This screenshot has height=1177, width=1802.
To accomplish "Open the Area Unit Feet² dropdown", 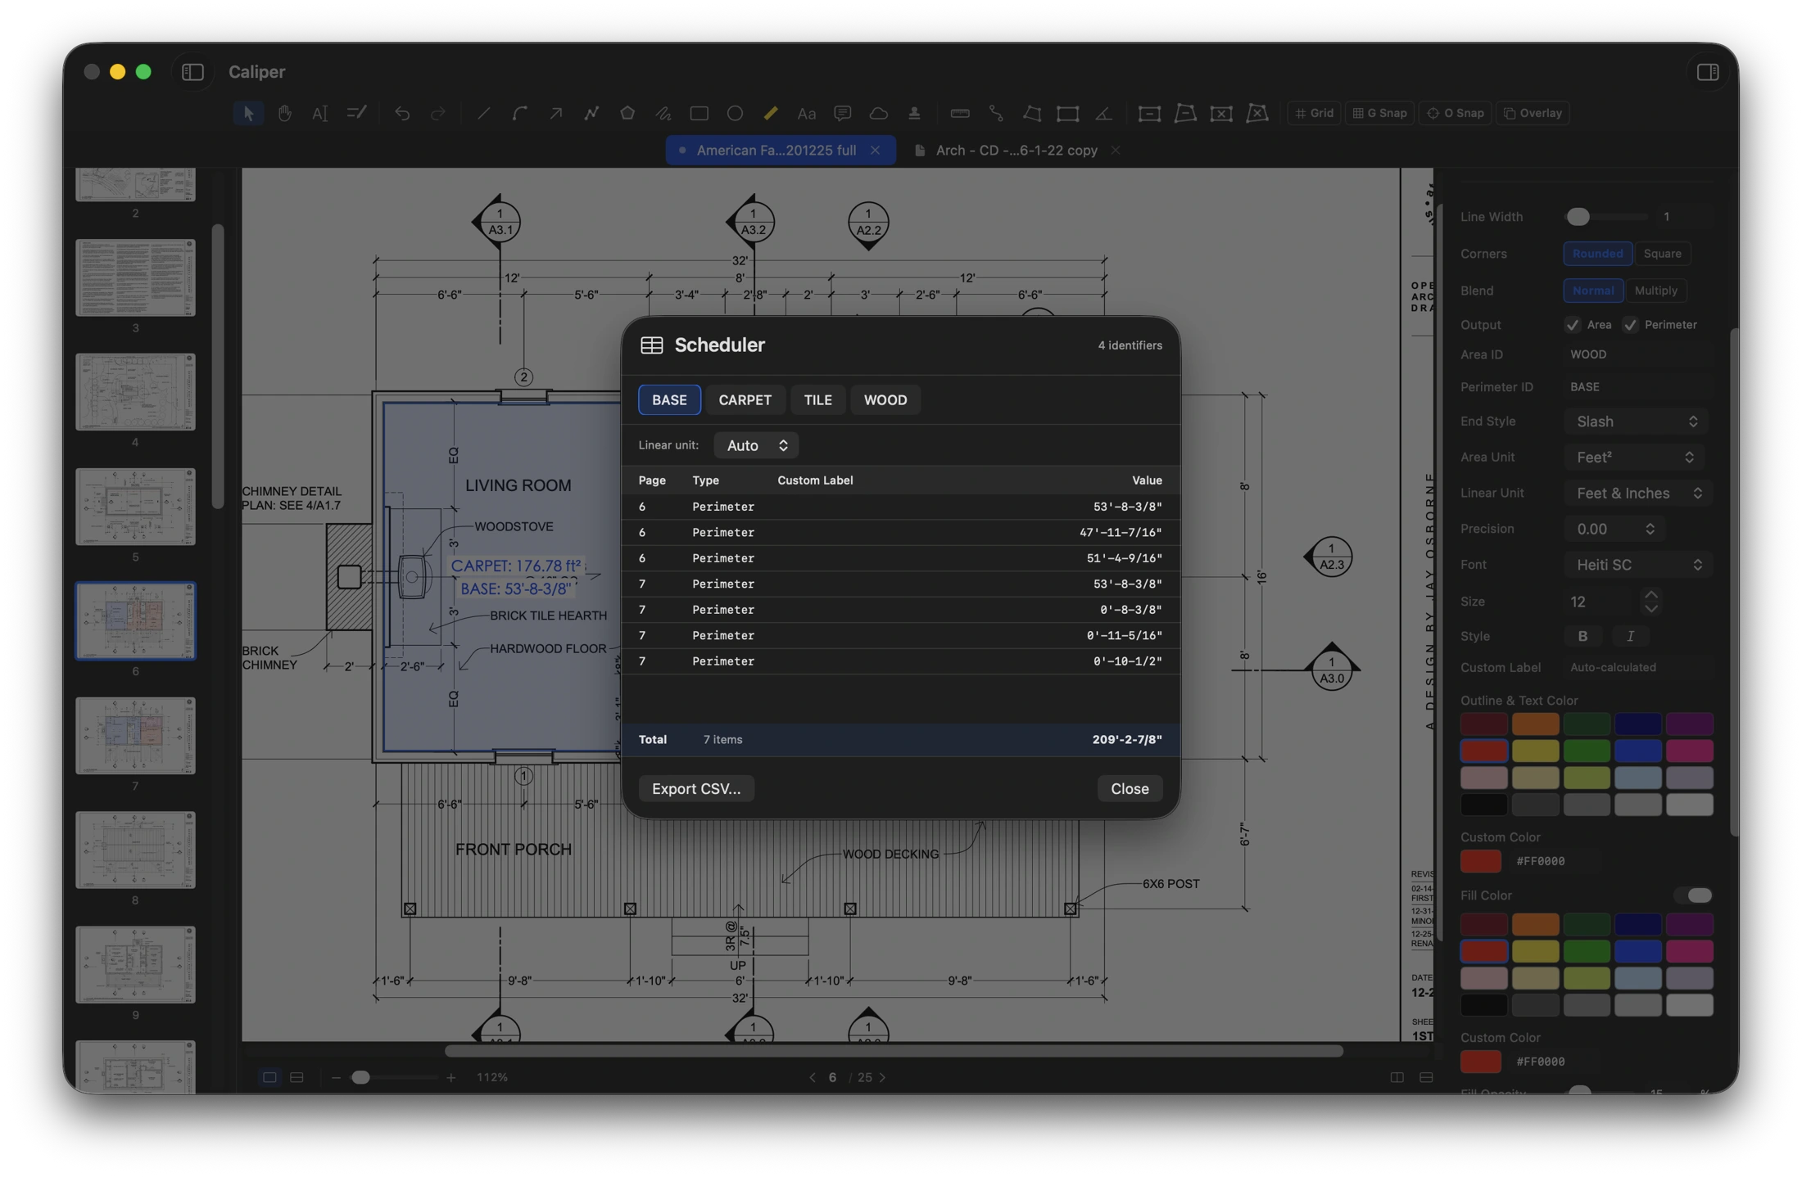I will coord(1633,458).
